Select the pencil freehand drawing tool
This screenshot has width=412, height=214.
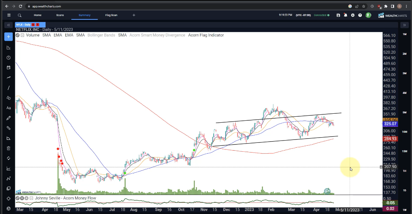(9, 118)
